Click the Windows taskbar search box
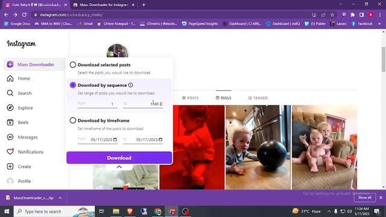Viewport: 386px width, 217px height. (x=54, y=212)
